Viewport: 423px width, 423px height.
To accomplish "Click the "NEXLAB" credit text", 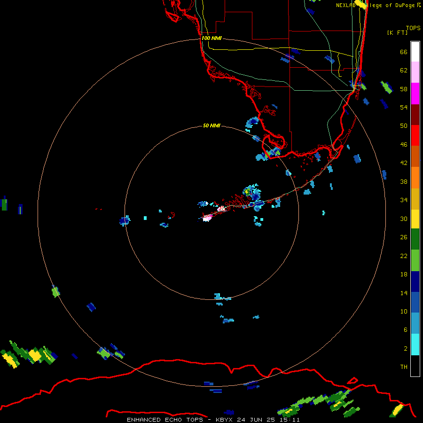I will pos(346,5).
